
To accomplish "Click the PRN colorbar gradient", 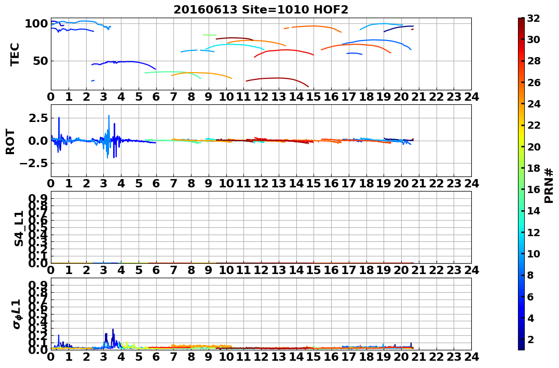I will tap(521, 184).
